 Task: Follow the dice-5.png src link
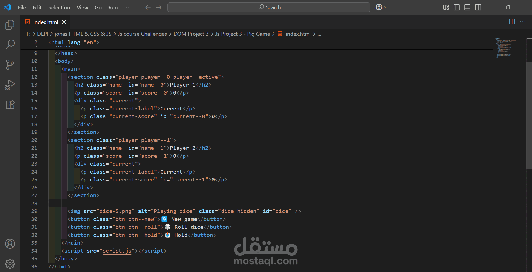115,211
